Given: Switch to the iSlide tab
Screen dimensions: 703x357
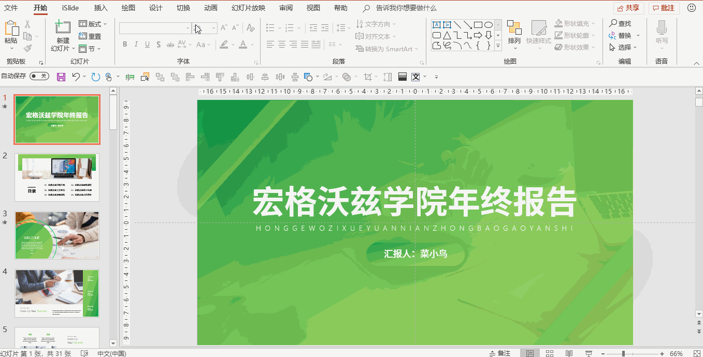Looking at the screenshot, I should coord(70,8).
